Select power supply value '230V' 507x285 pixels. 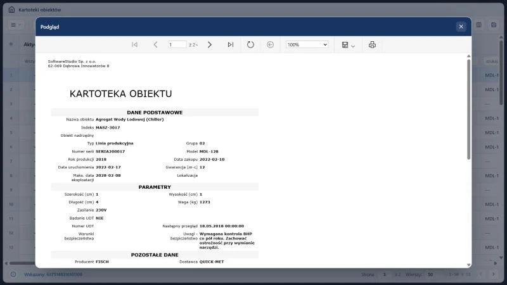click(101, 210)
